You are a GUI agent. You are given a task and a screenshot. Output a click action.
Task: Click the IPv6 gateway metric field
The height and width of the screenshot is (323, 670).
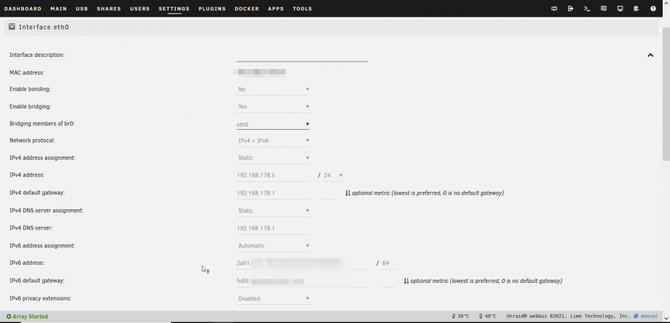pyautogui.click(x=388, y=281)
